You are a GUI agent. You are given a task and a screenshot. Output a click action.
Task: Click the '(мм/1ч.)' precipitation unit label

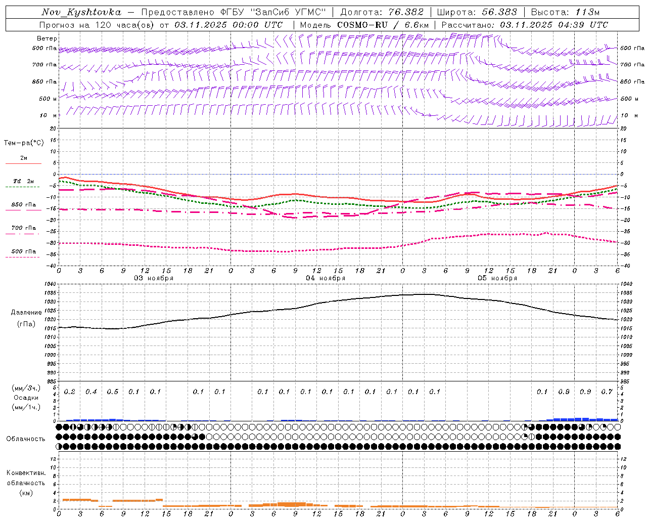click(26, 407)
